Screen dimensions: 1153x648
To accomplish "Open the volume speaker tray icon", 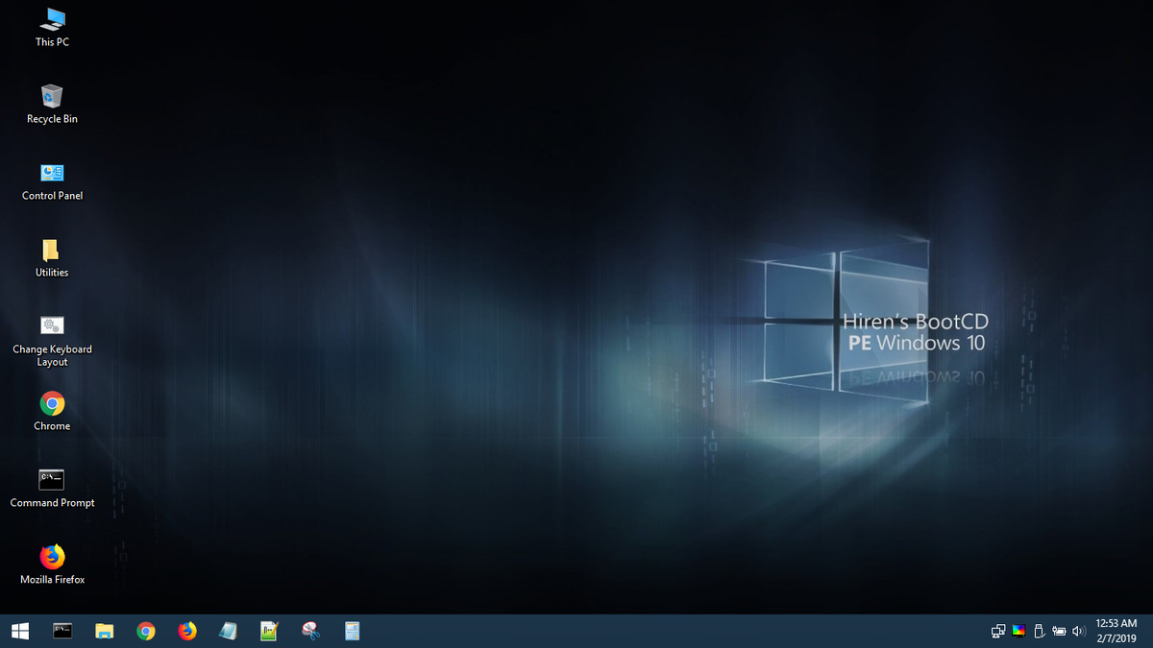I will pyautogui.click(x=1078, y=631).
